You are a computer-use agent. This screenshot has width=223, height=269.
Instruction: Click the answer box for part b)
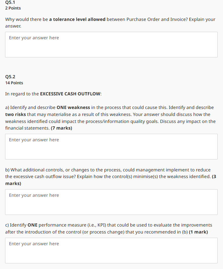[x=111, y=202]
